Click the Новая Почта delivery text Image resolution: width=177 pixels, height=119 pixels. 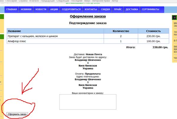[x=94, y=54]
